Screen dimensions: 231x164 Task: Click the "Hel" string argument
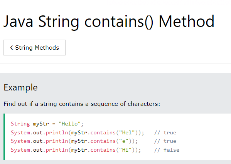tap(127, 133)
